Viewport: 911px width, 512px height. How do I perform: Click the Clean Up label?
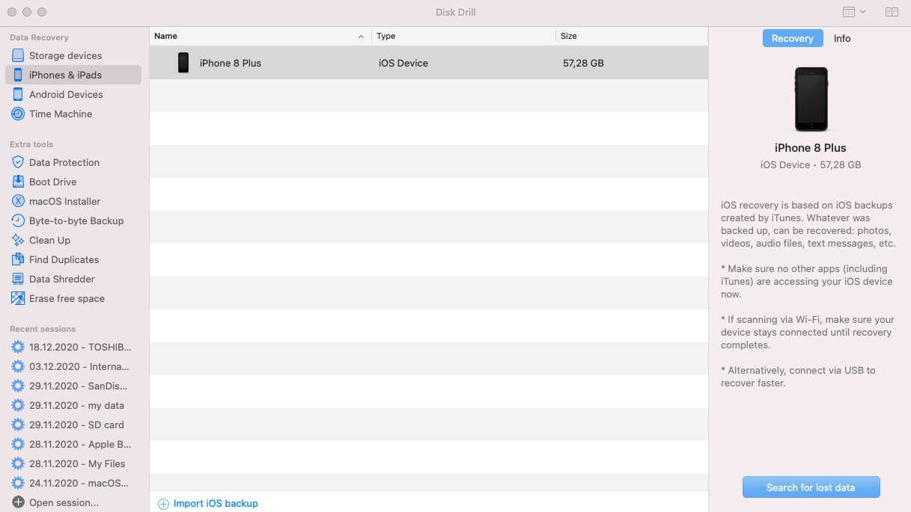[49, 240]
